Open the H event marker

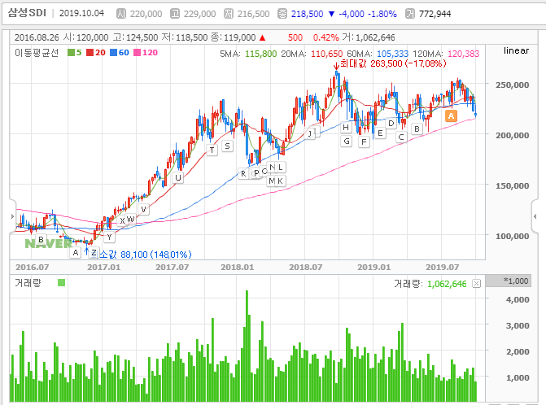[346, 128]
